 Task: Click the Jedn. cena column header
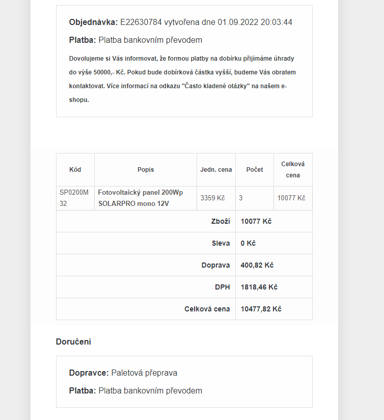(216, 170)
